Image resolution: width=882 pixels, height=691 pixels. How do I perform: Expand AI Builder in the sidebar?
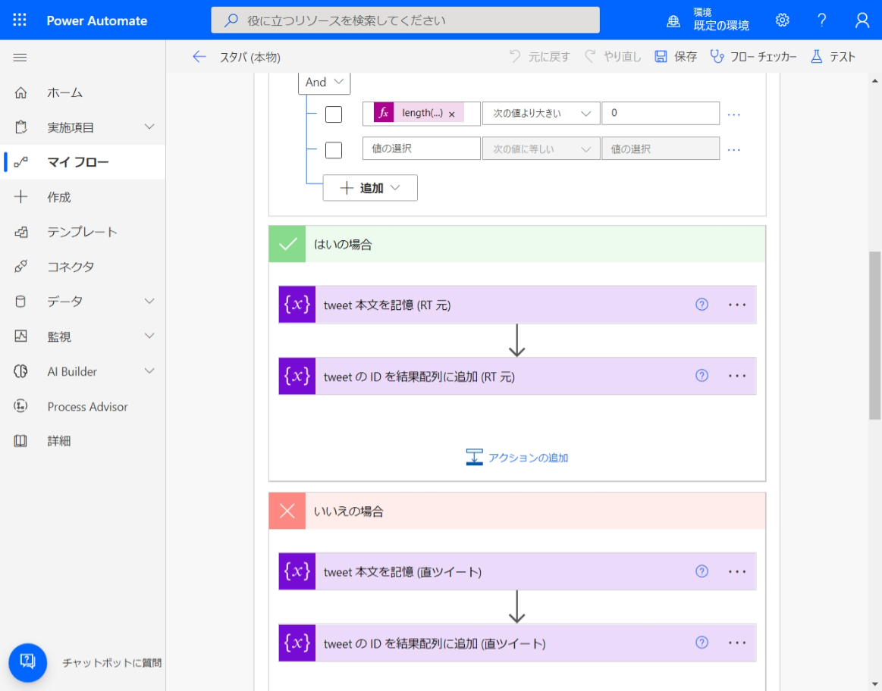[x=149, y=371]
